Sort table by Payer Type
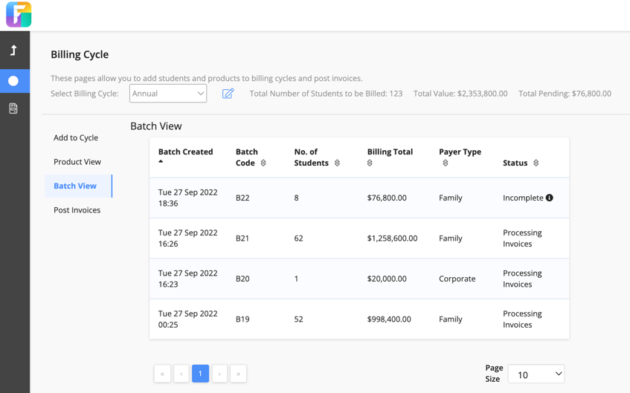 [446, 163]
